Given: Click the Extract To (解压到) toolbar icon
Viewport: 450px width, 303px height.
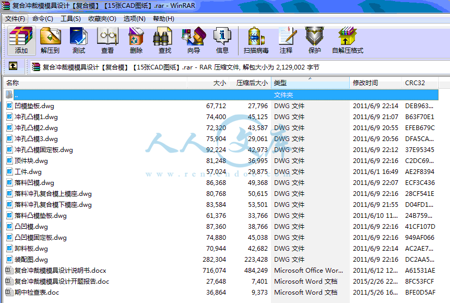Looking at the screenshot, I should (50, 40).
